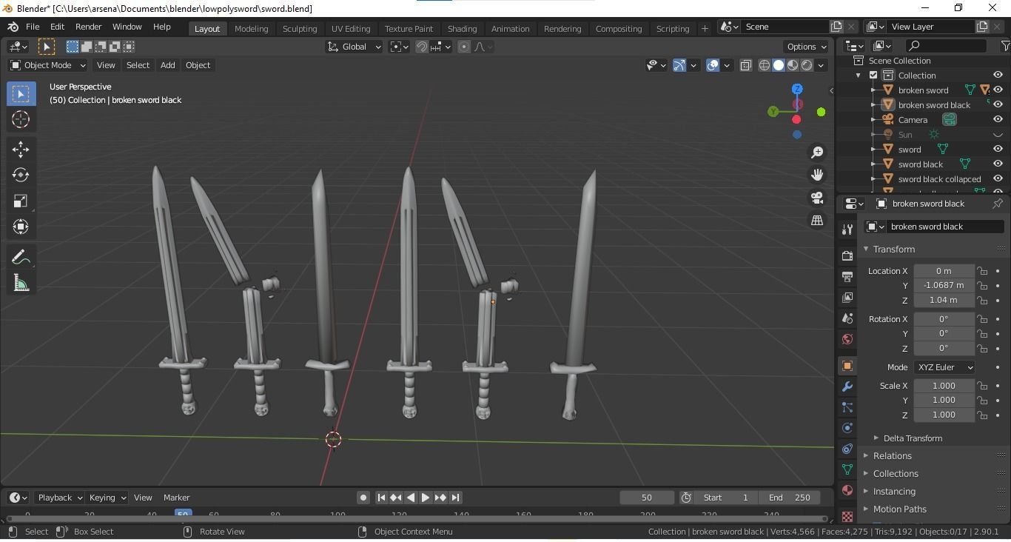This screenshot has height=542, width=1011.
Task: Open the Playback dropdown in the timeline
Action: pyautogui.click(x=59, y=498)
